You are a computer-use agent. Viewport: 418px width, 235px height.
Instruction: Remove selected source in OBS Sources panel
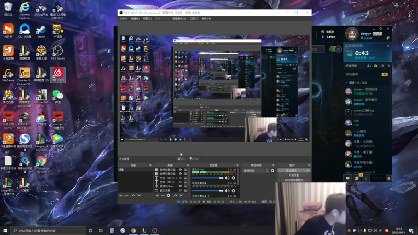pyautogui.click(x=162, y=195)
